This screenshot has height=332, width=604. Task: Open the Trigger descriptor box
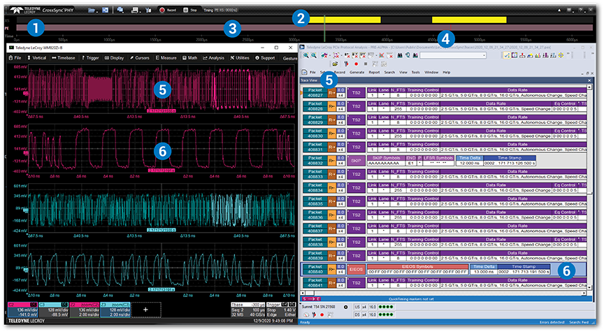click(x=281, y=310)
